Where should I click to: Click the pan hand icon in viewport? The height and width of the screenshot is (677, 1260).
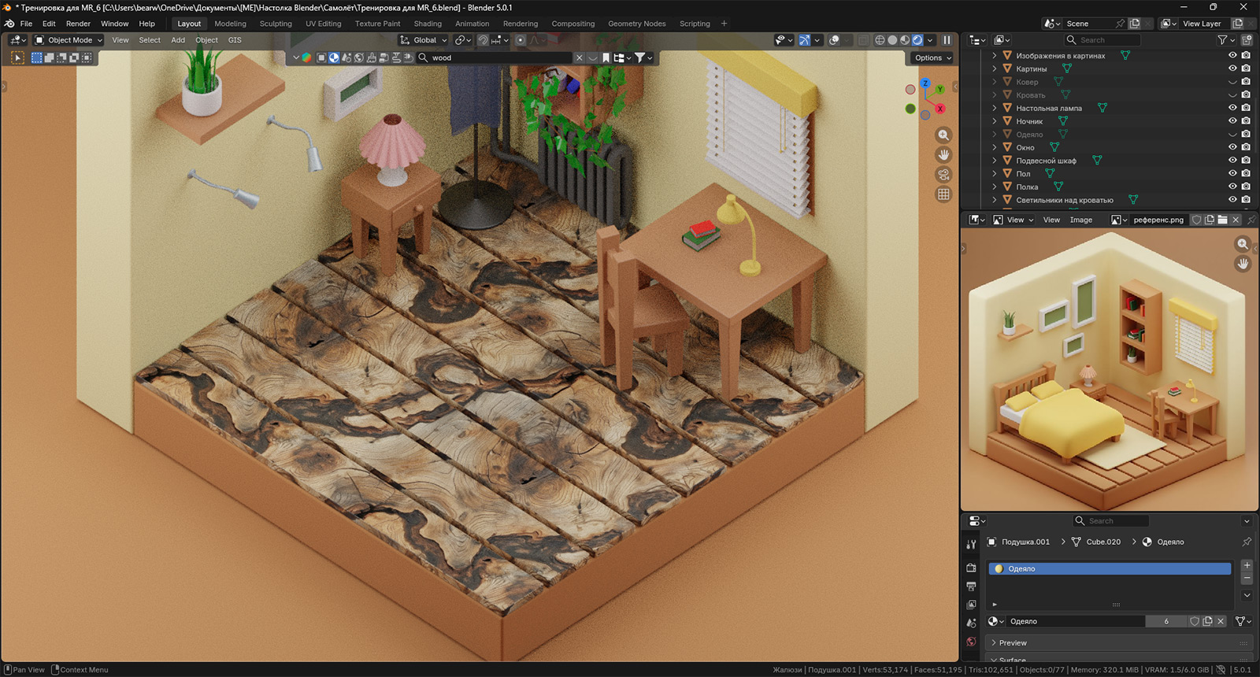pos(943,155)
